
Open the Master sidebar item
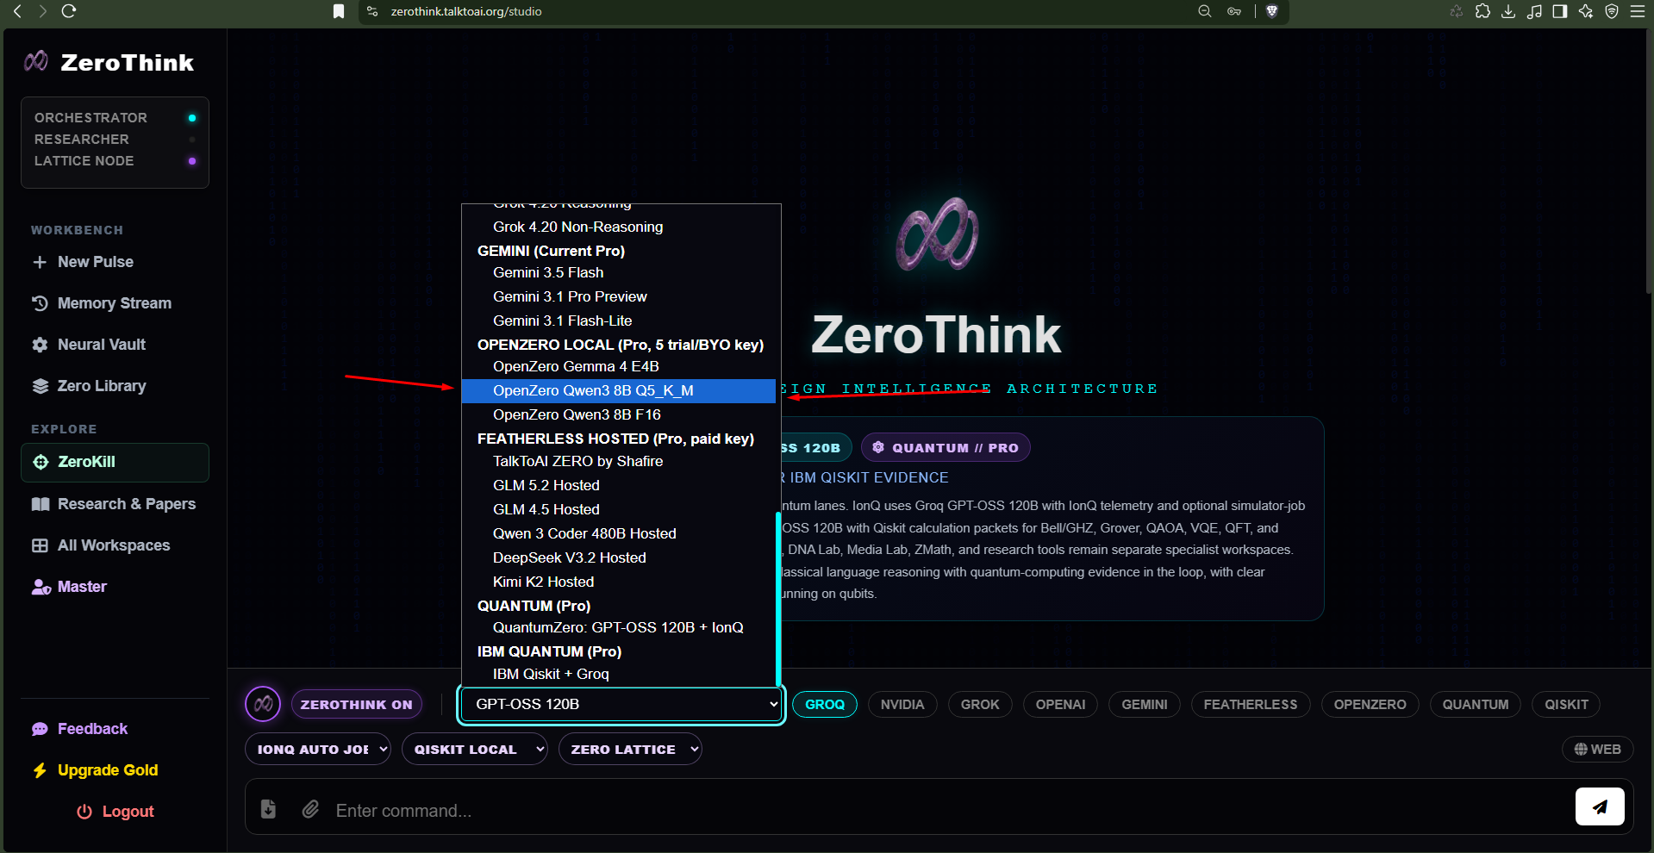pos(115,587)
